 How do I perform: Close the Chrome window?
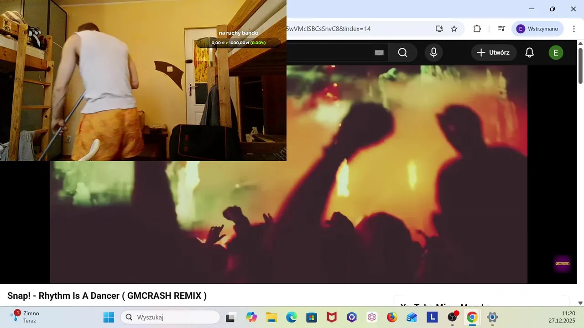[574, 9]
